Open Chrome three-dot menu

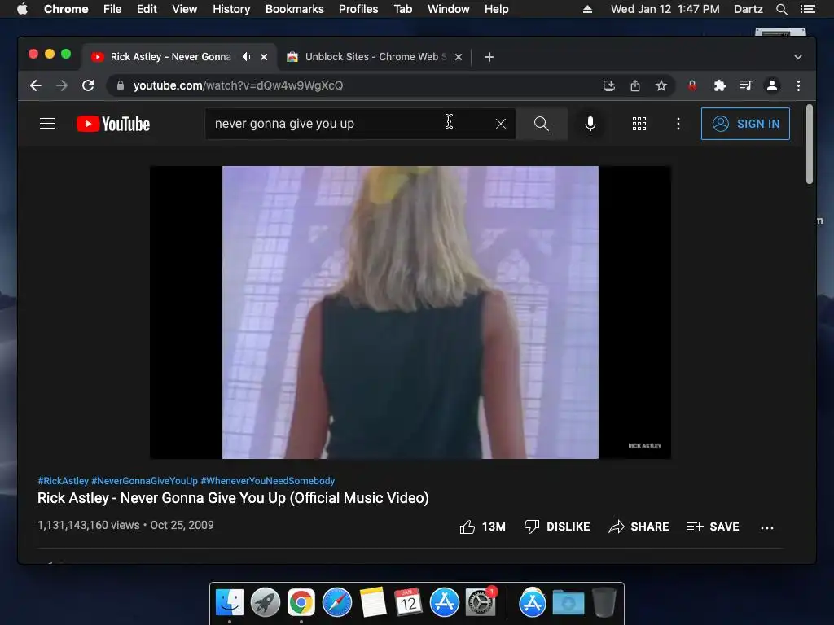(x=798, y=85)
